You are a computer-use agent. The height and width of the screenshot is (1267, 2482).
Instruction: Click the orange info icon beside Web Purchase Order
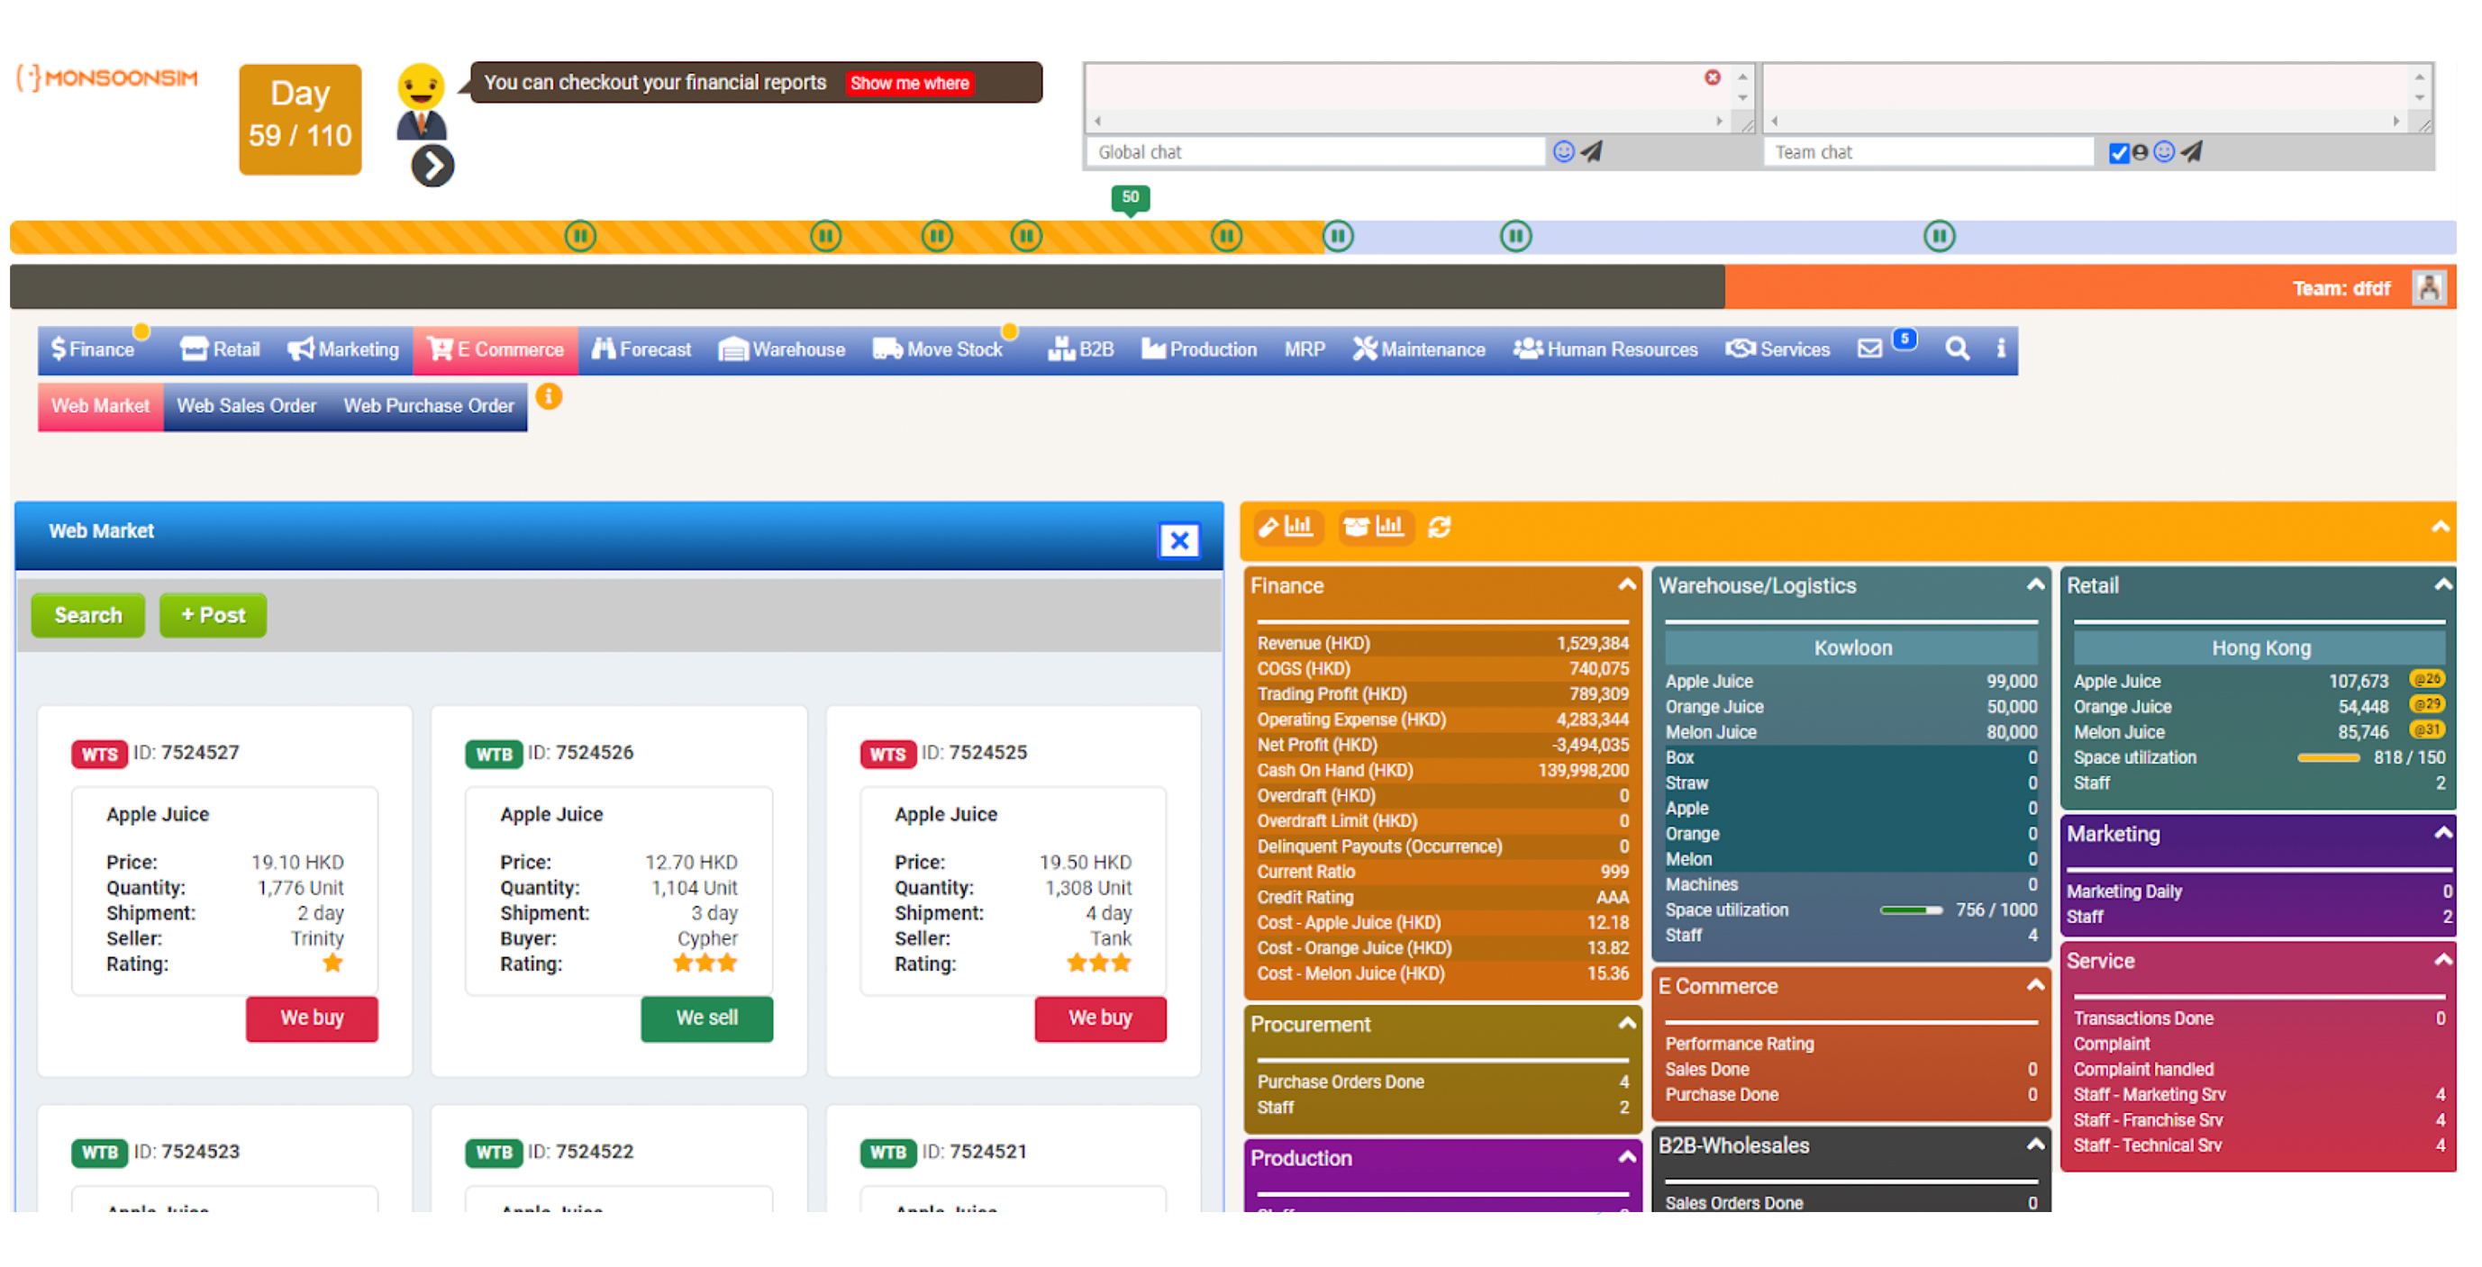pos(549,396)
